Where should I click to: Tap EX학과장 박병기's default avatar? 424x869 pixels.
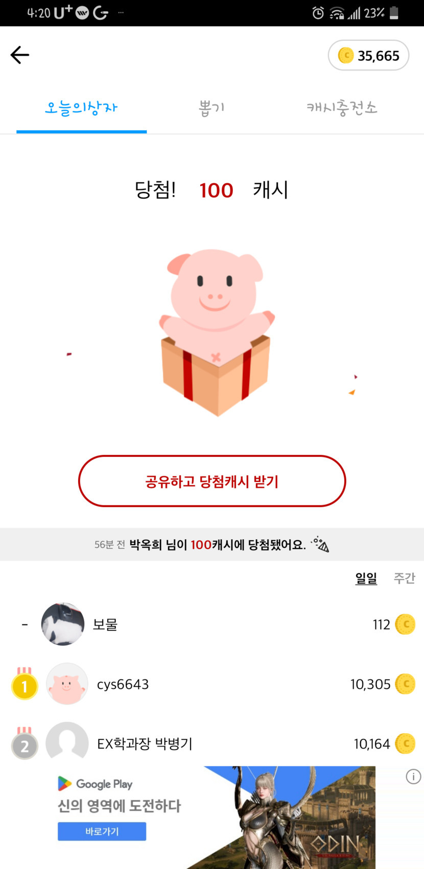point(67,743)
